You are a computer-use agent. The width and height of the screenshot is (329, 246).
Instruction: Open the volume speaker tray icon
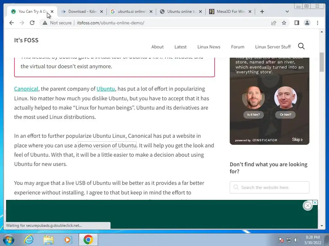point(297,240)
